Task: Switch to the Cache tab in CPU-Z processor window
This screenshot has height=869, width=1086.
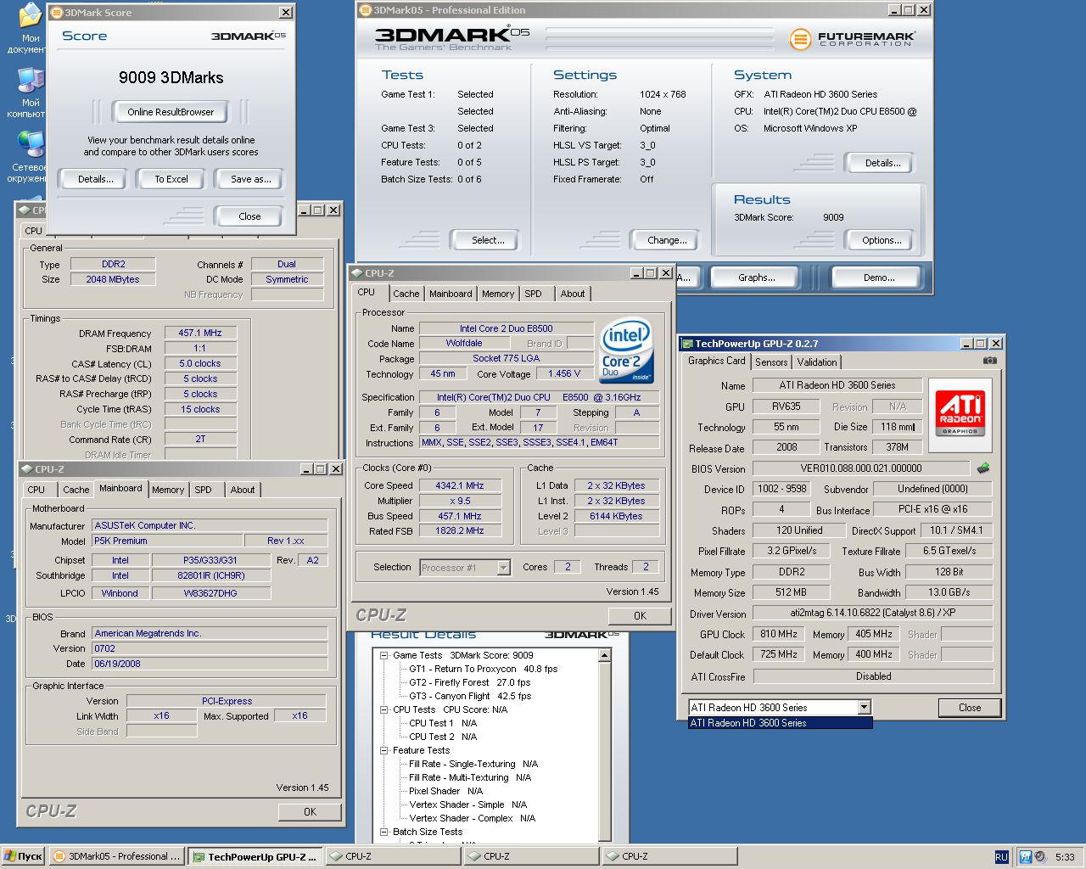Action: (x=406, y=294)
